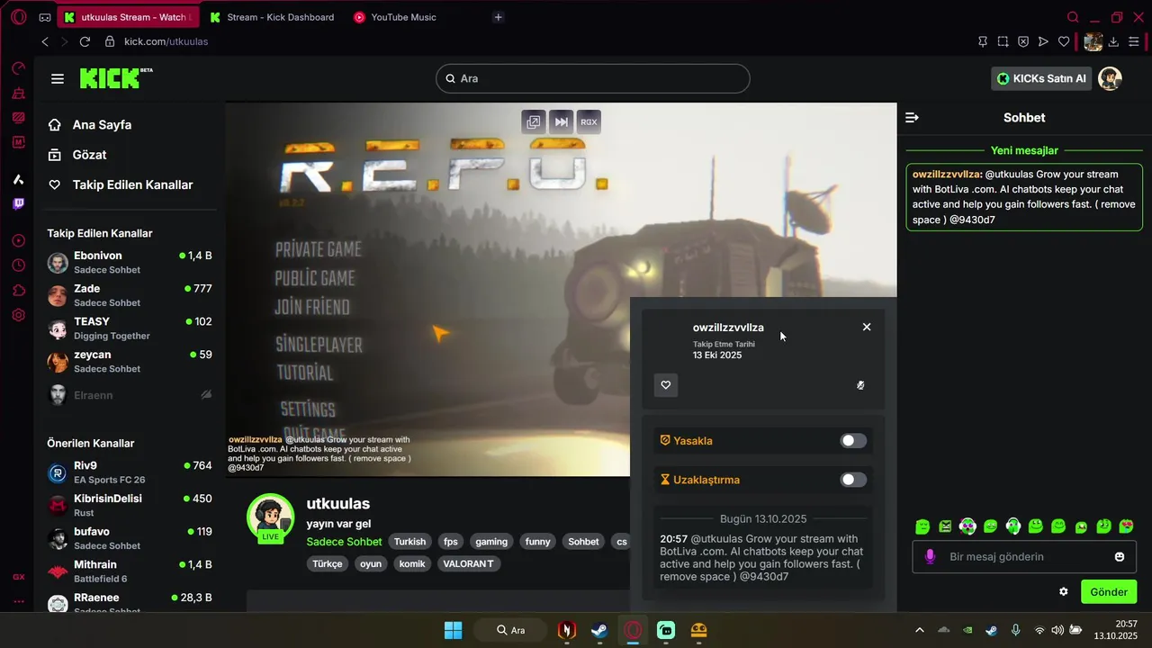Open the volume control in the system tray

point(1057,630)
